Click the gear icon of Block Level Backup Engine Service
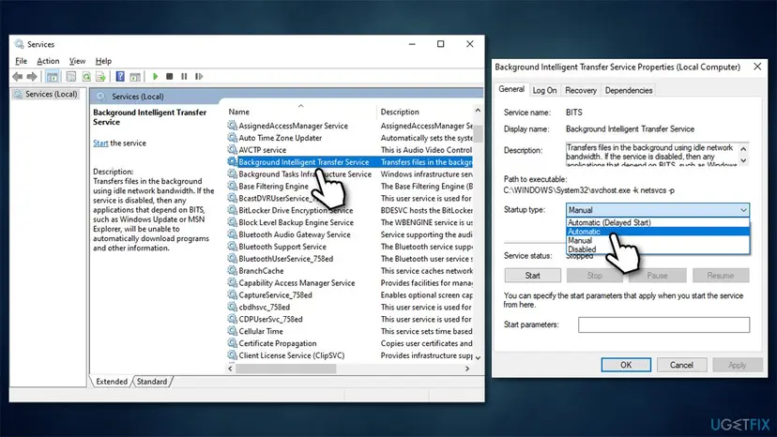 (x=232, y=222)
